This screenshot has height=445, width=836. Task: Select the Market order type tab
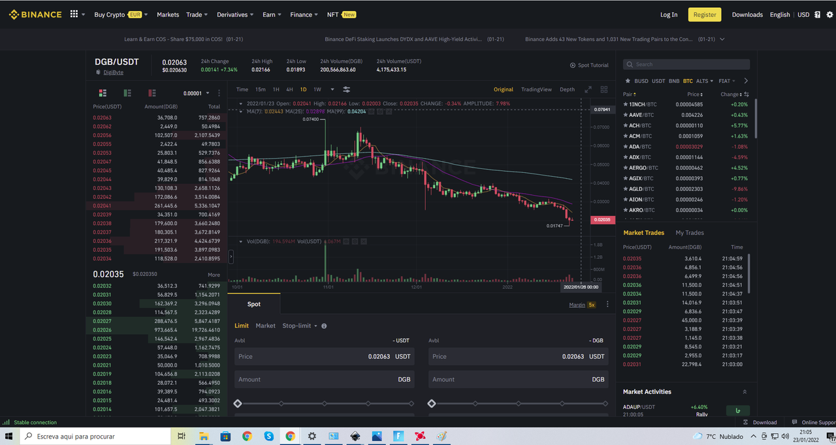coord(265,326)
